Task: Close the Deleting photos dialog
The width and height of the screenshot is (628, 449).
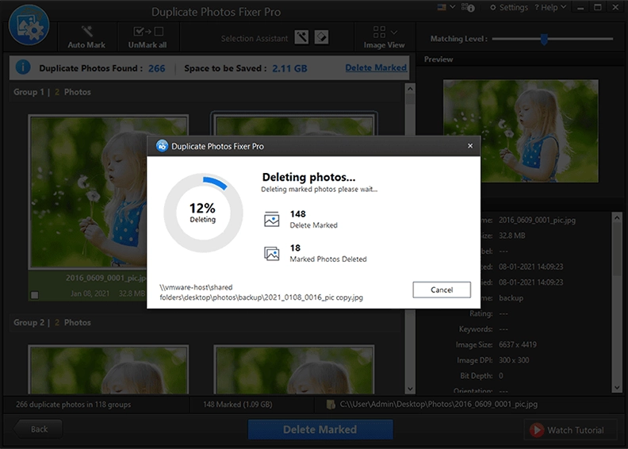Action: pyautogui.click(x=469, y=146)
